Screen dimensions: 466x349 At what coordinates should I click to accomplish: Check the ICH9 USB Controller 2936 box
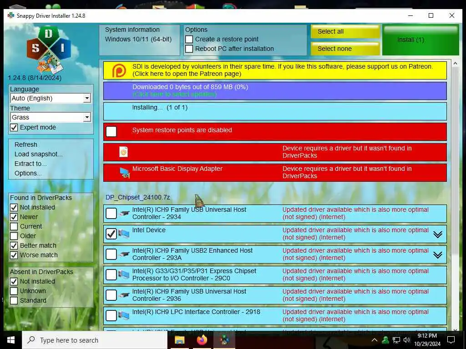[111, 295]
